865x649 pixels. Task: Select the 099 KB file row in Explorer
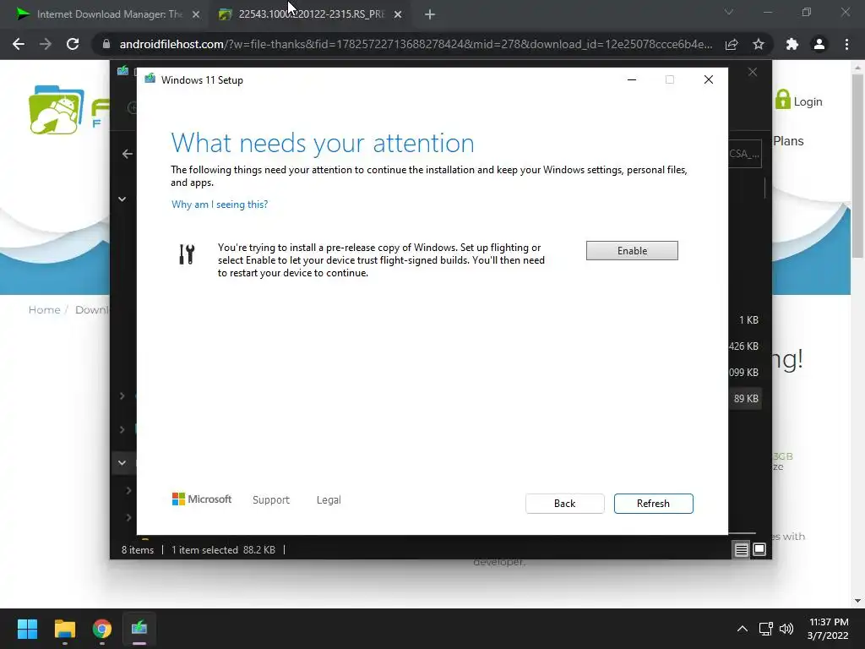743,373
